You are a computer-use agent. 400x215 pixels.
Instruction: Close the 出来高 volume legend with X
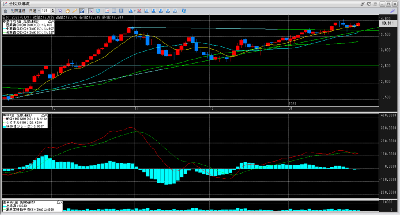click(61, 202)
